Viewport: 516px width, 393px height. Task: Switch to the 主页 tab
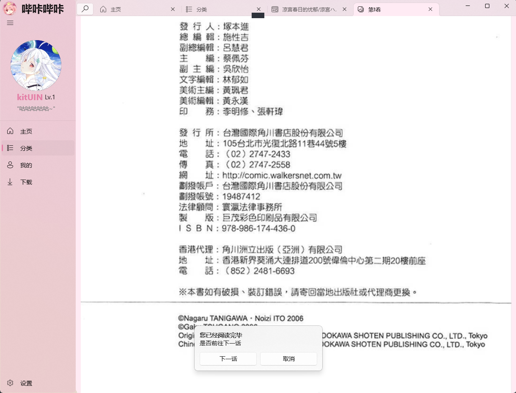(x=137, y=9)
